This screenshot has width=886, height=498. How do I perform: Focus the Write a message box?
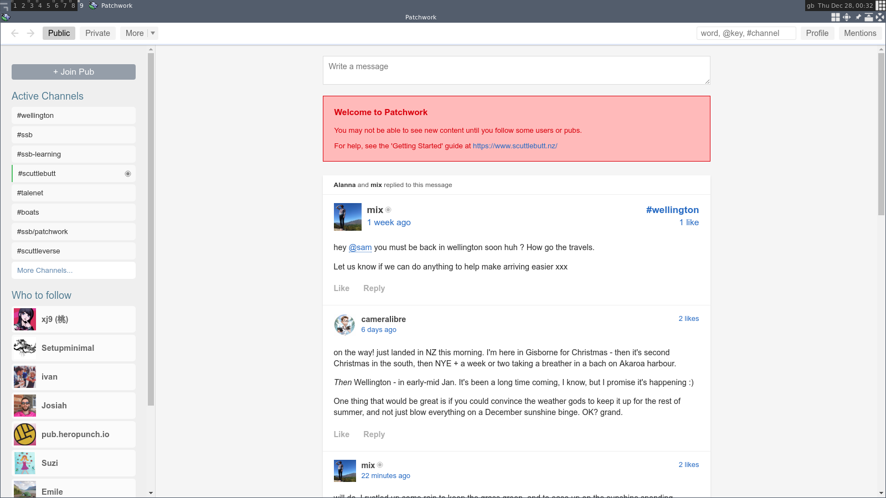[x=517, y=70]
